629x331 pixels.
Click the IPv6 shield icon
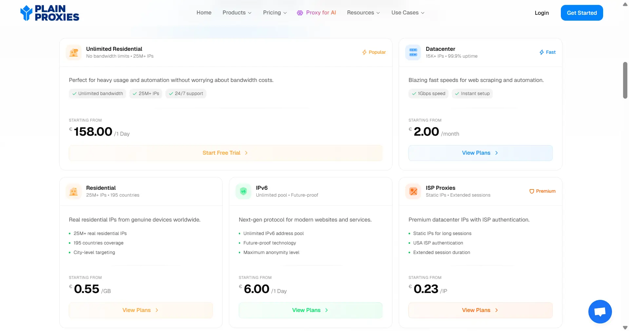pos(243,191)
